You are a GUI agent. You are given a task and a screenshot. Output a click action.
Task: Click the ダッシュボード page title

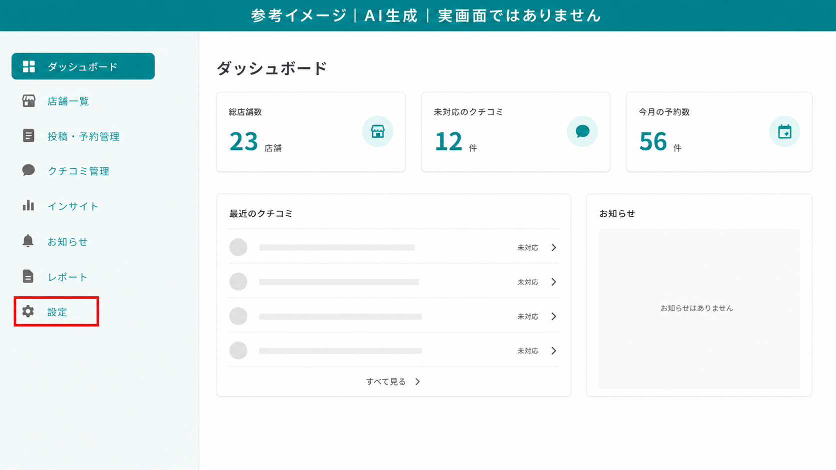[271, 68]
